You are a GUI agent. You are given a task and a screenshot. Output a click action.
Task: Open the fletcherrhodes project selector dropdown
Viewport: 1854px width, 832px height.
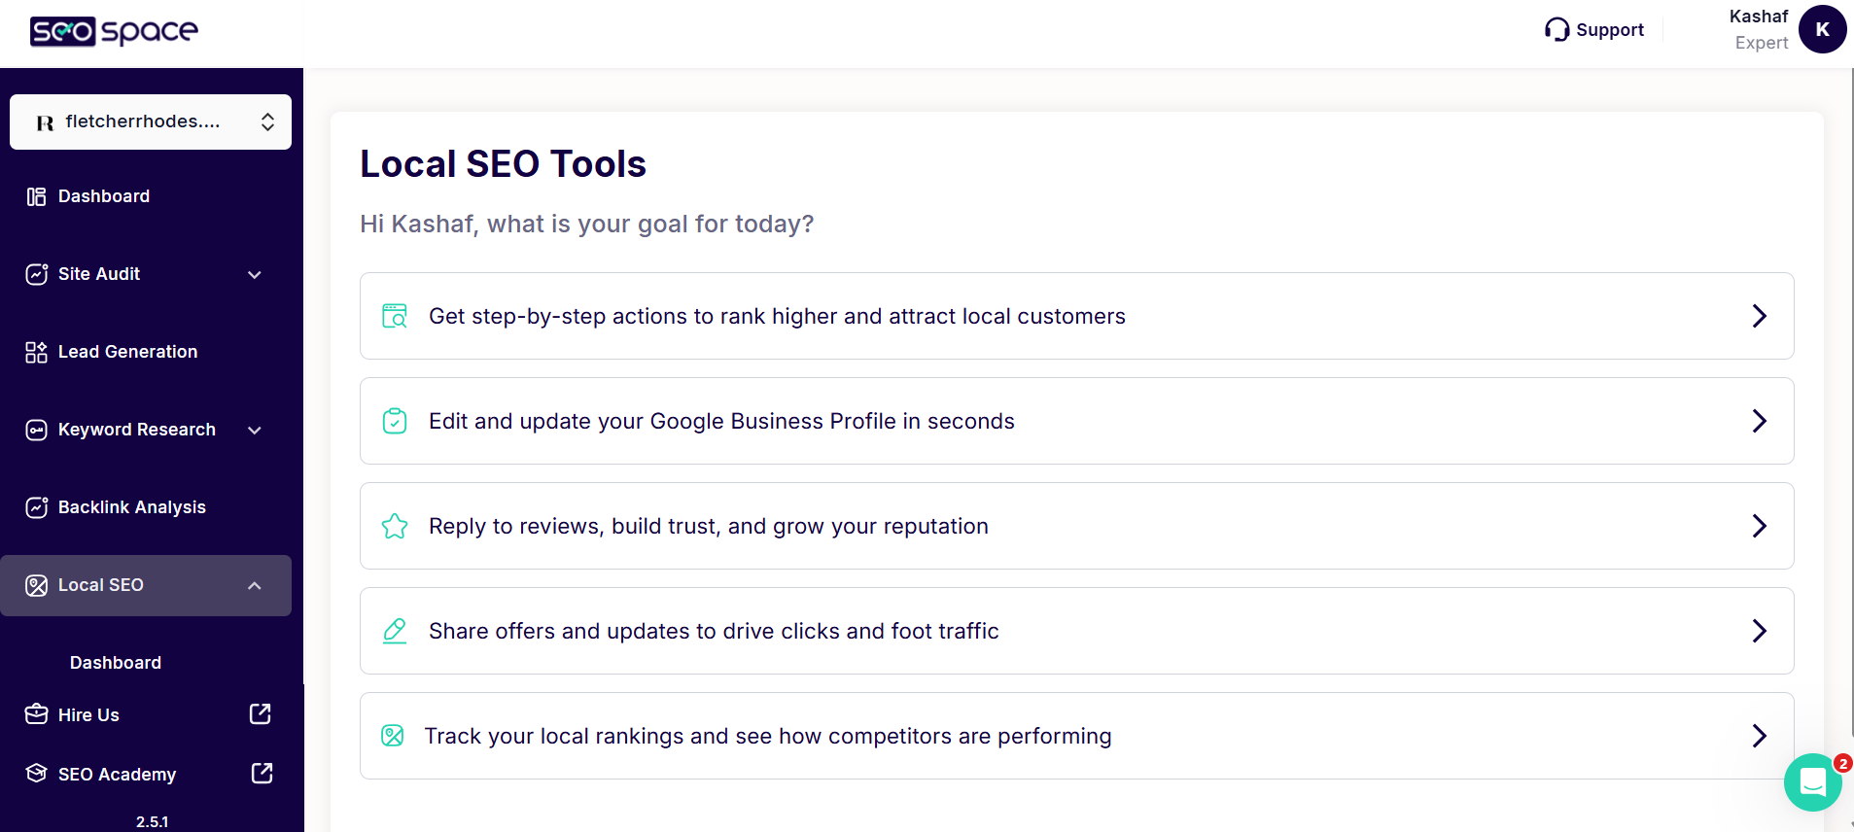(x=151, y=121)
